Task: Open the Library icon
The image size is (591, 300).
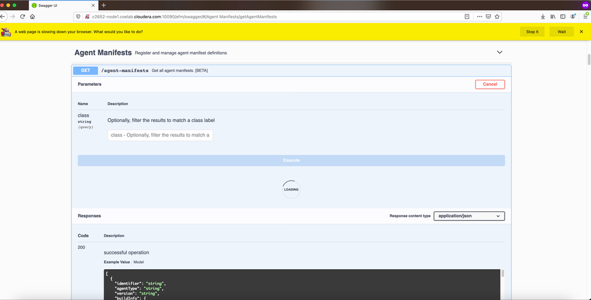Action: (x=553, y=17)
